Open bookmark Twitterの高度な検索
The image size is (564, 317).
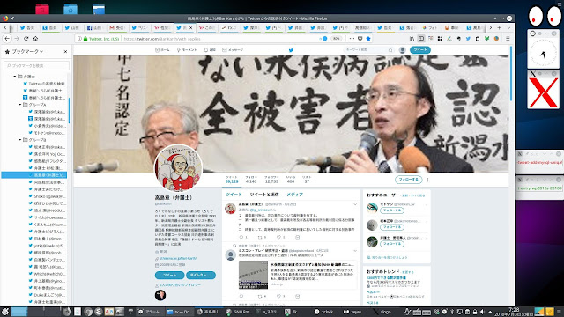[x=44, y=84]
